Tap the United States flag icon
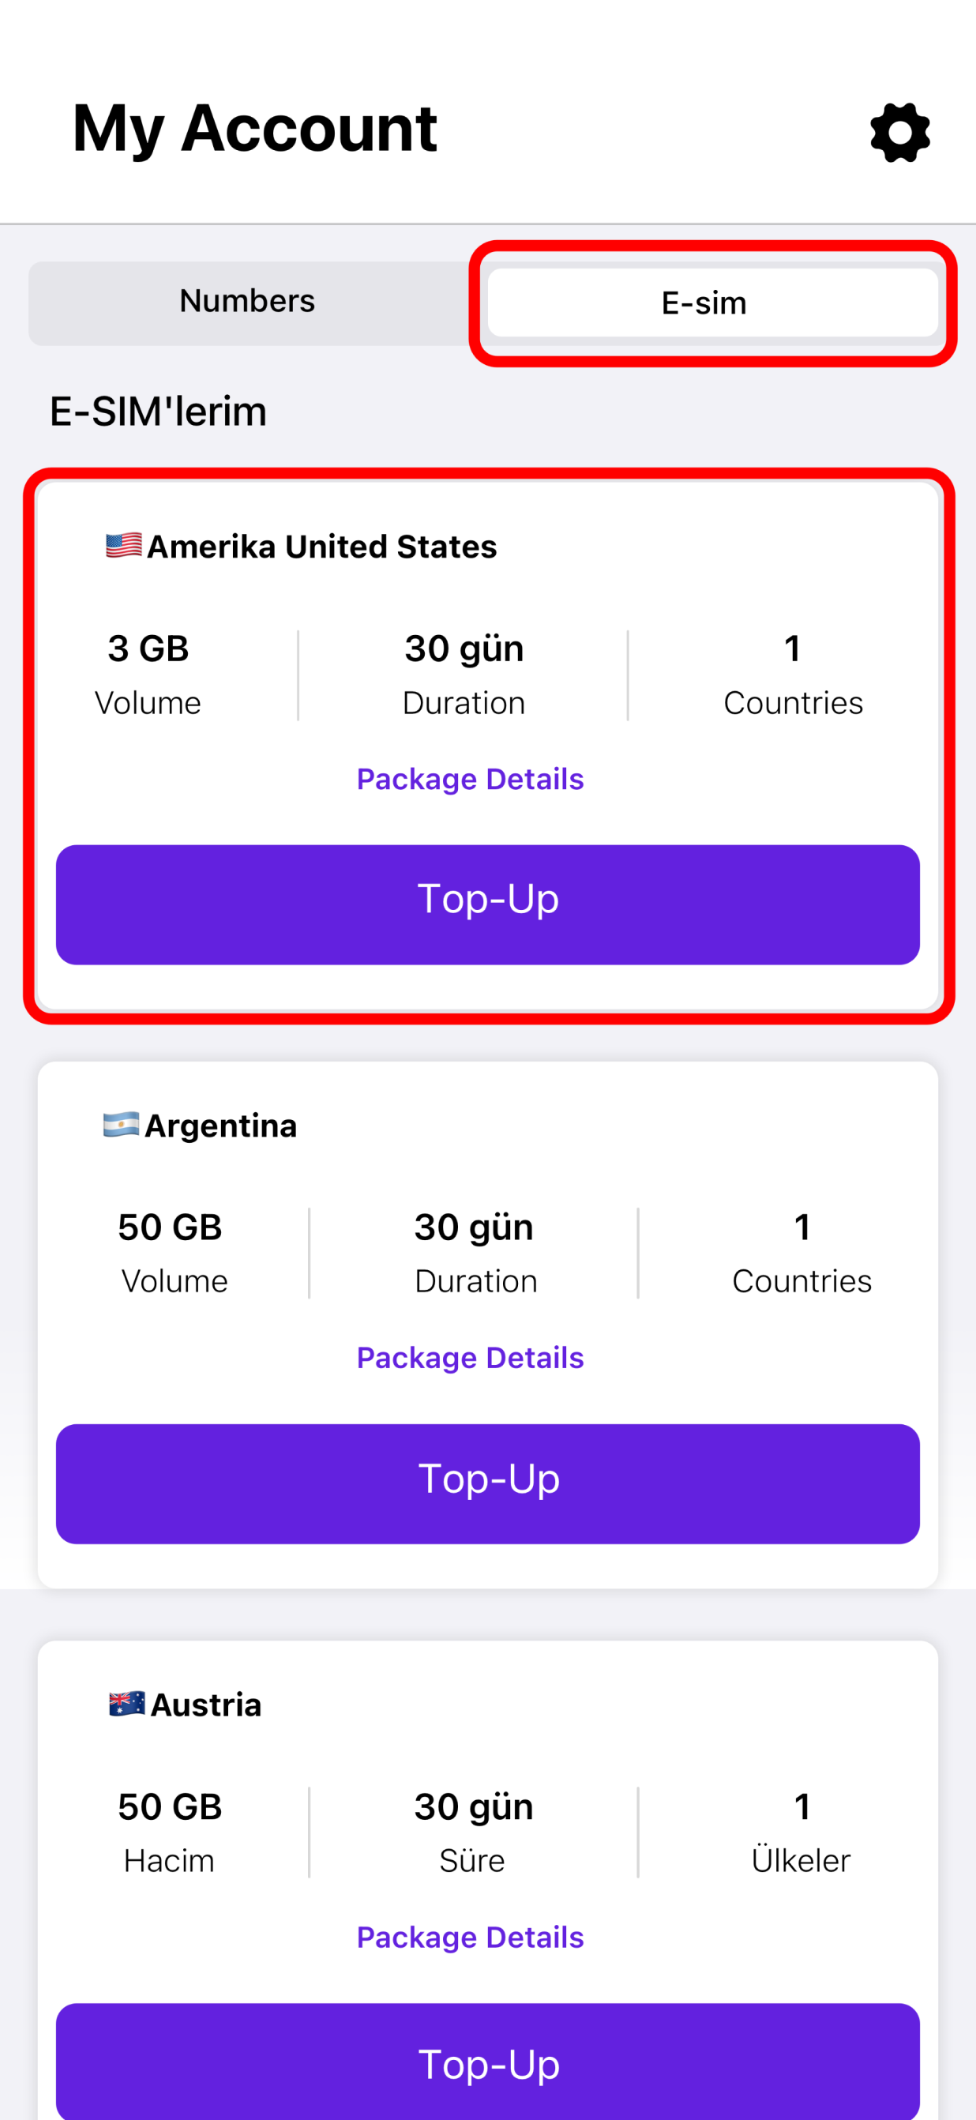 (123, 546)
